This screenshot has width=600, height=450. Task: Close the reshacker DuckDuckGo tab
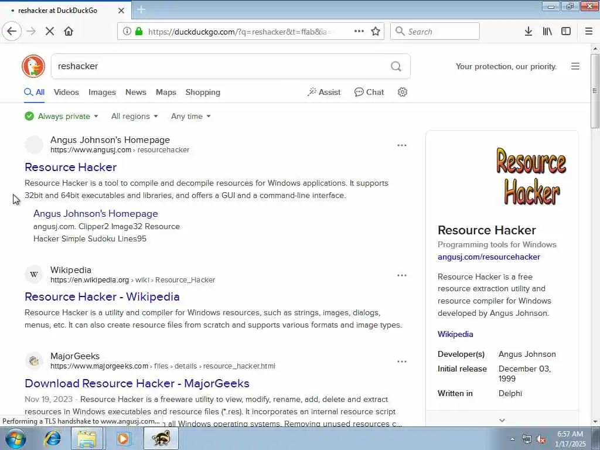click(121, 11)
